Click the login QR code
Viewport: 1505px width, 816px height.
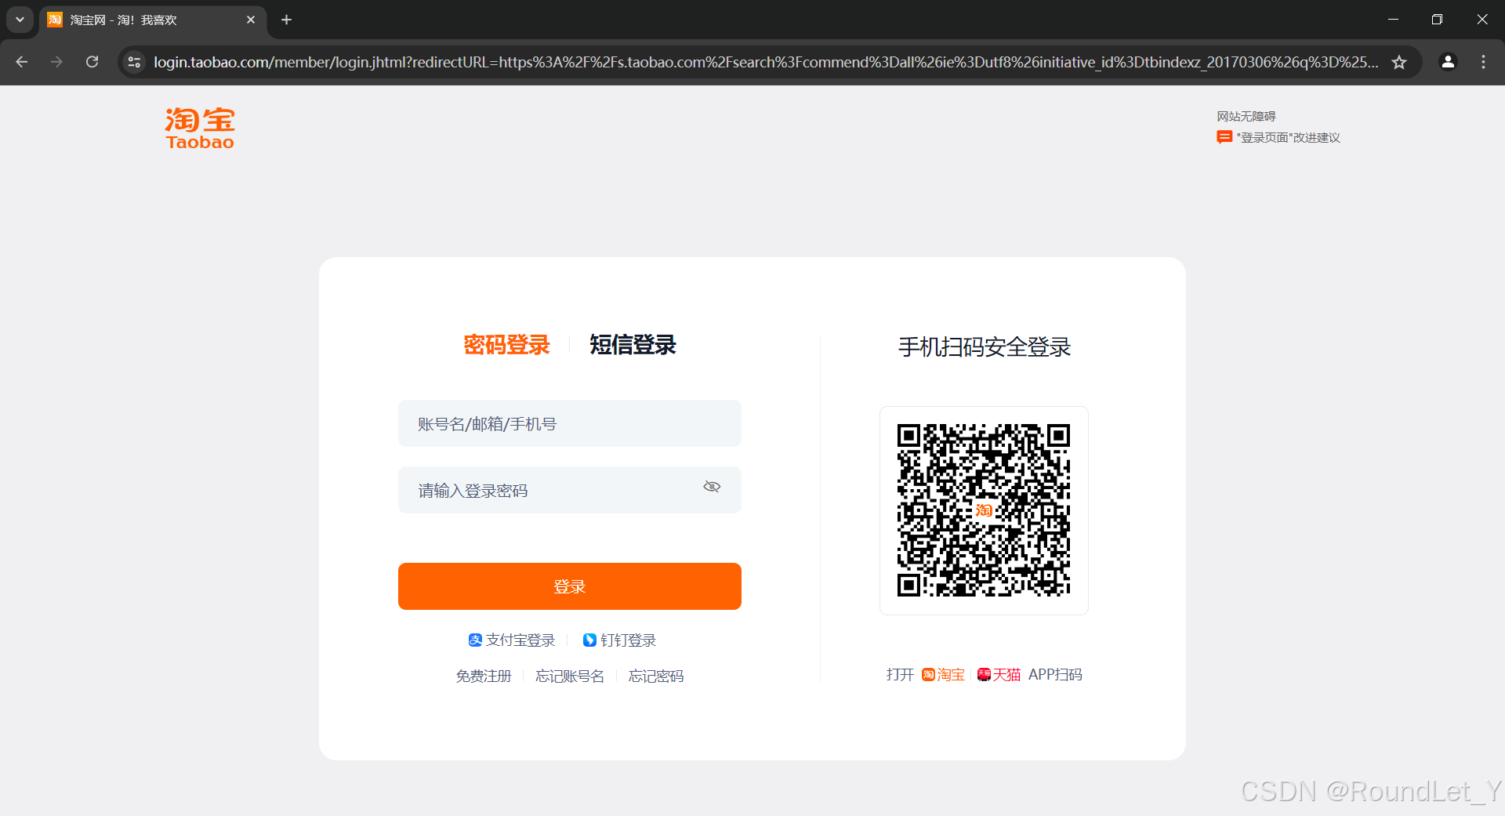pos(984,510)
